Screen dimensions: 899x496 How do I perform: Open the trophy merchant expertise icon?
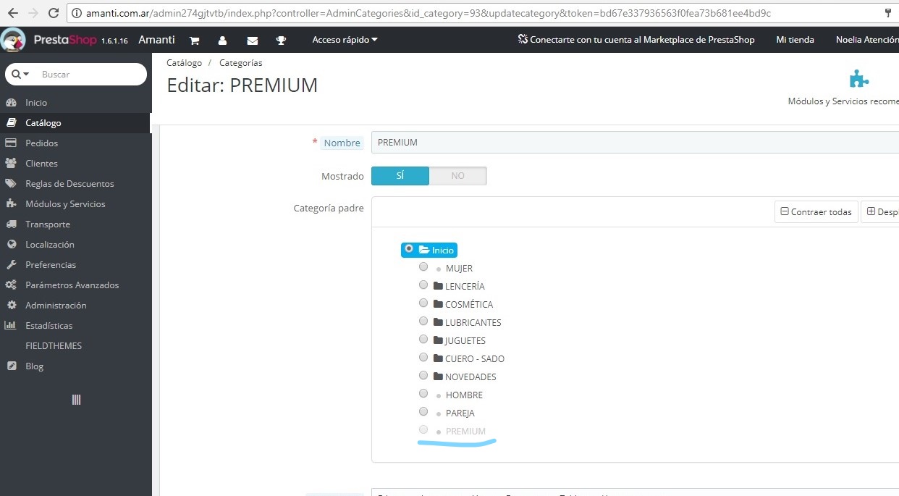click(x=282, y=41)
